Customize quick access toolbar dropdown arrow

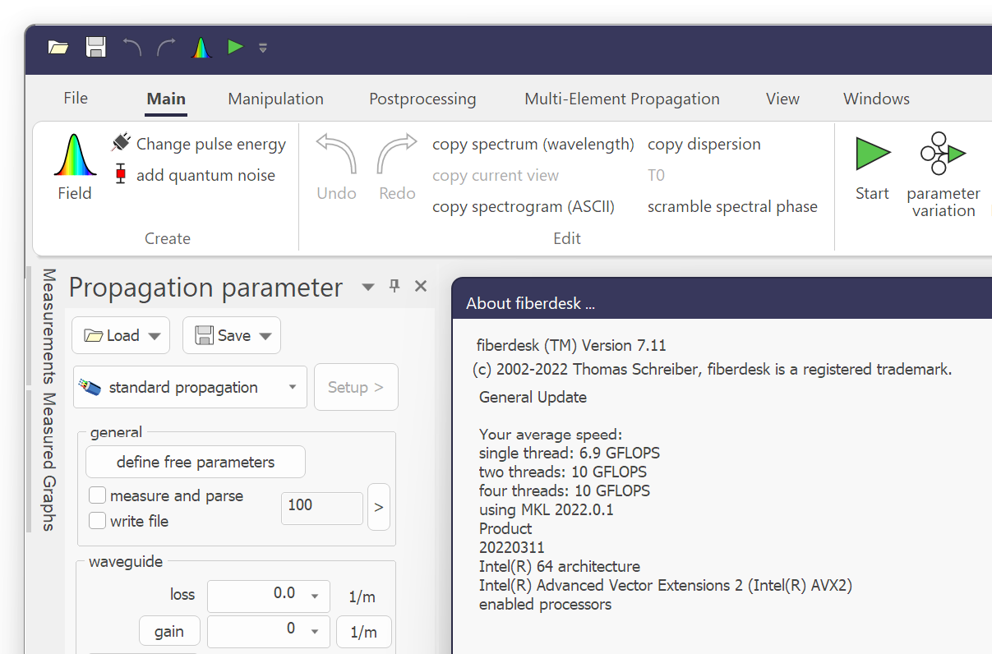point(263,48)
